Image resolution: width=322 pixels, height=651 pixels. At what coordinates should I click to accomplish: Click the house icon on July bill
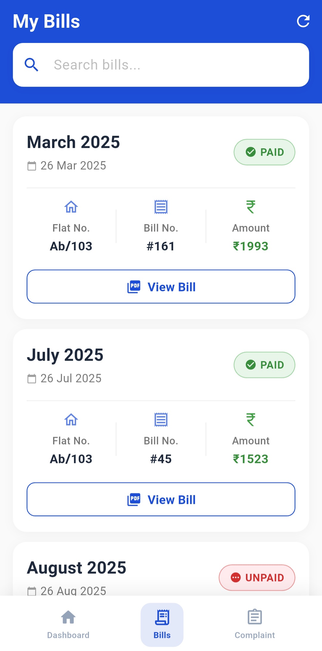click(71, 420)
